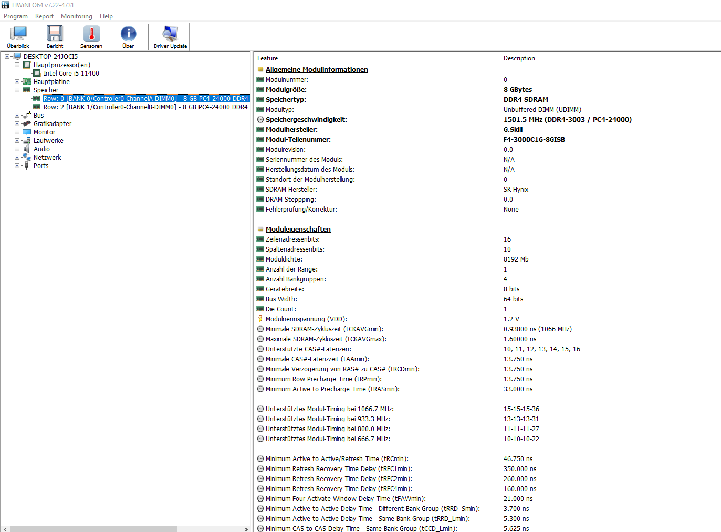Click the Grafikadapter graphics card icon

(27, 123)
